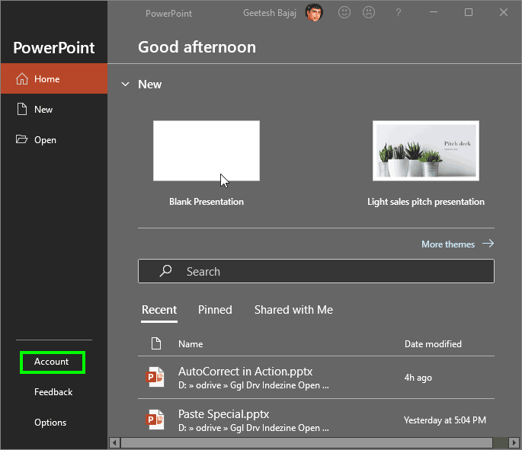Open Help with question mark icon

pyautogui.click(x=398, y=13)
